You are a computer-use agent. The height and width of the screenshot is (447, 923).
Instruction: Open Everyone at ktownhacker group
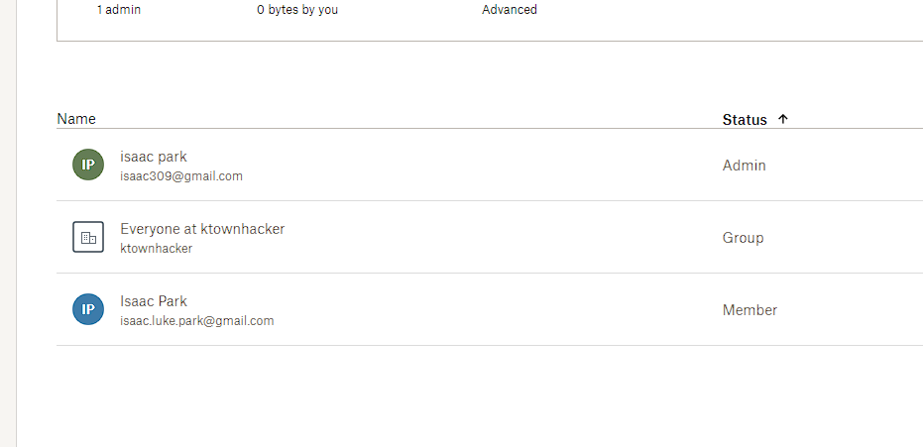pyautogui.click(x=202, y=229)
